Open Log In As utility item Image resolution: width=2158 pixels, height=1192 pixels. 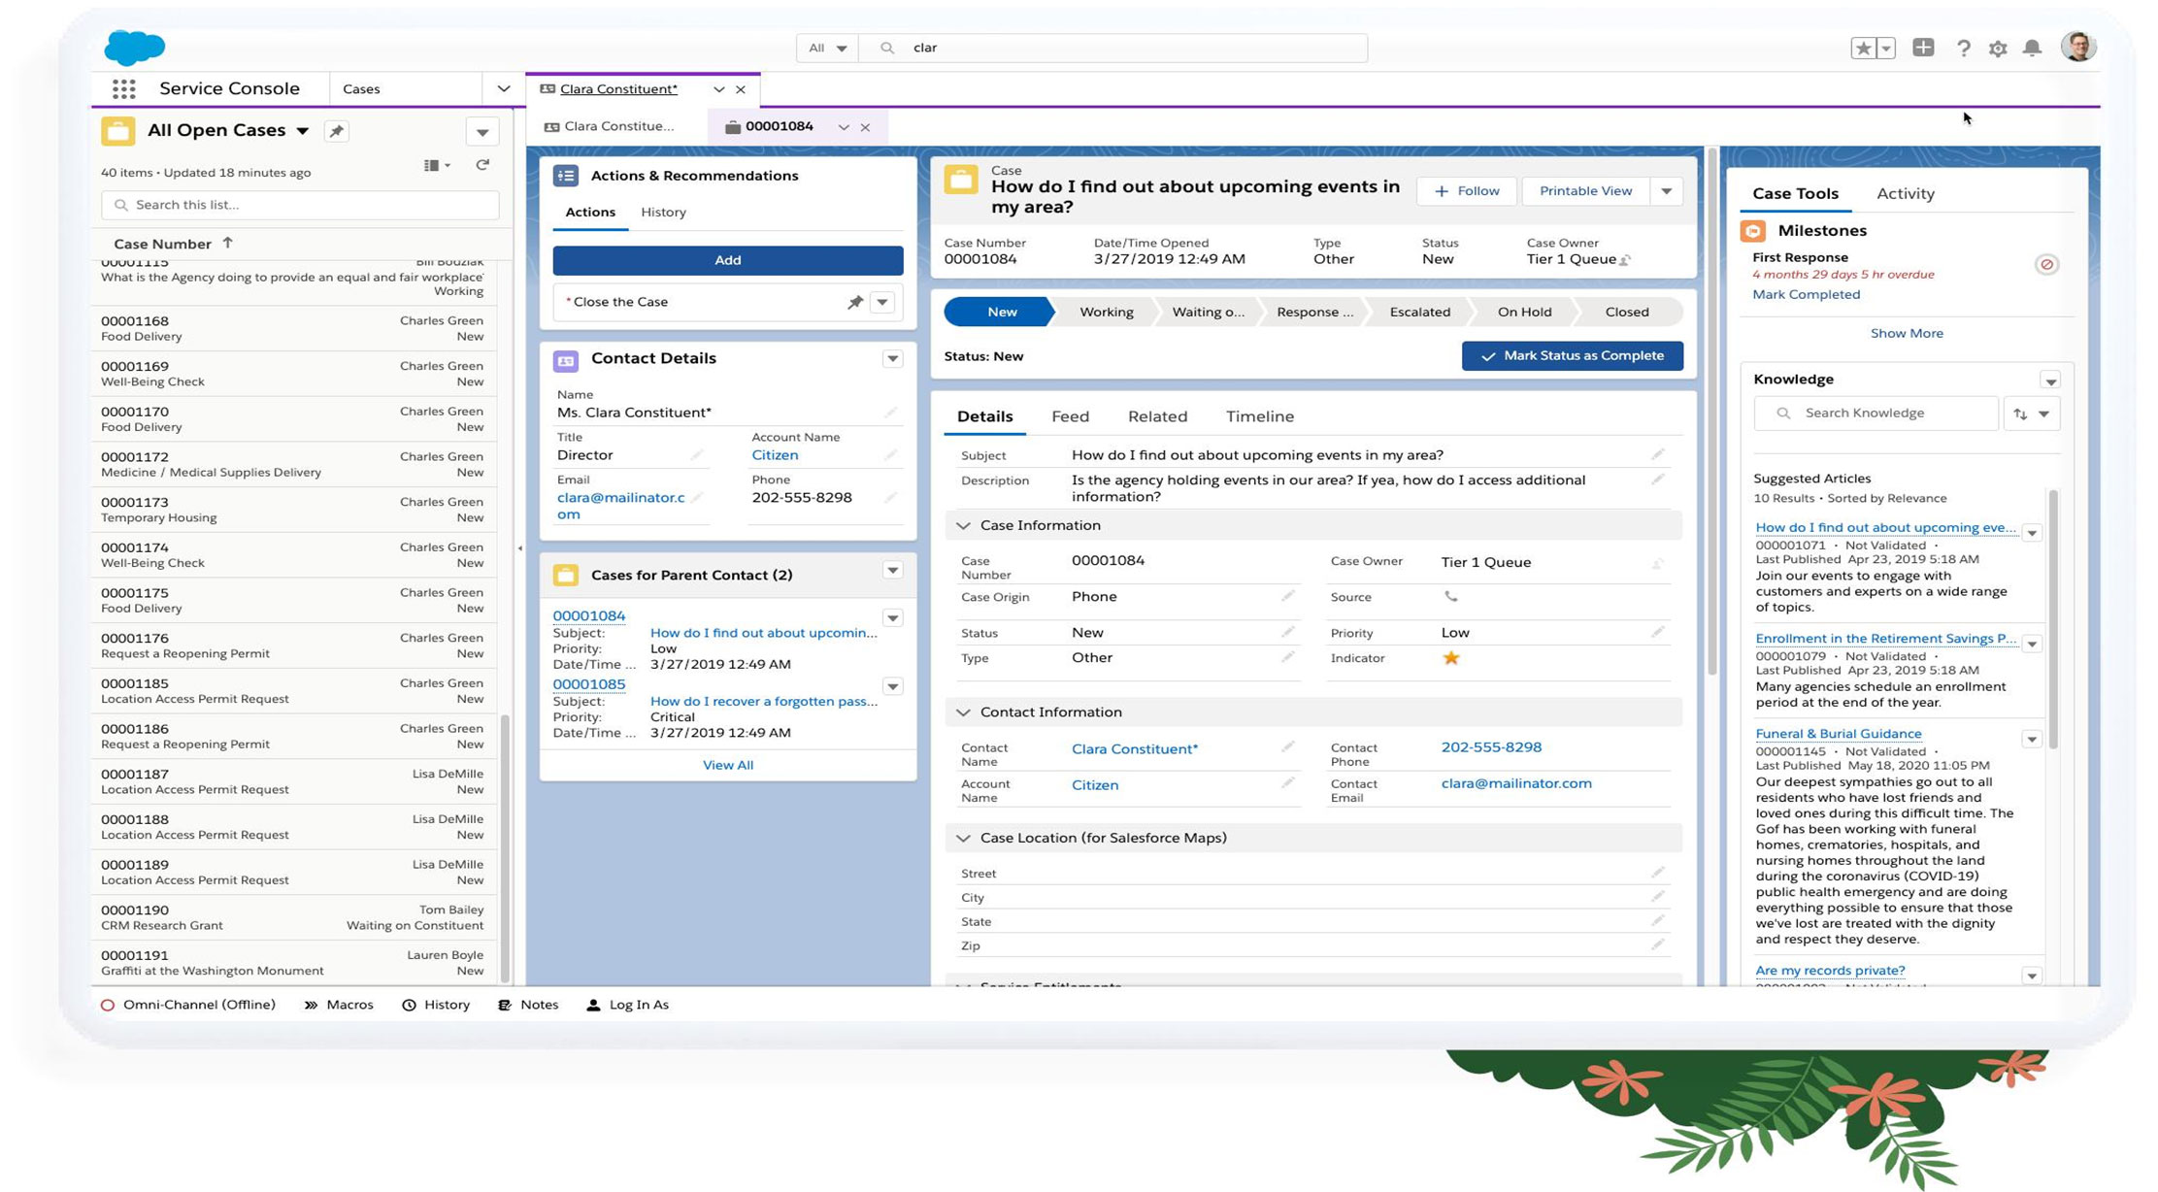click(x=627, y=1005)
